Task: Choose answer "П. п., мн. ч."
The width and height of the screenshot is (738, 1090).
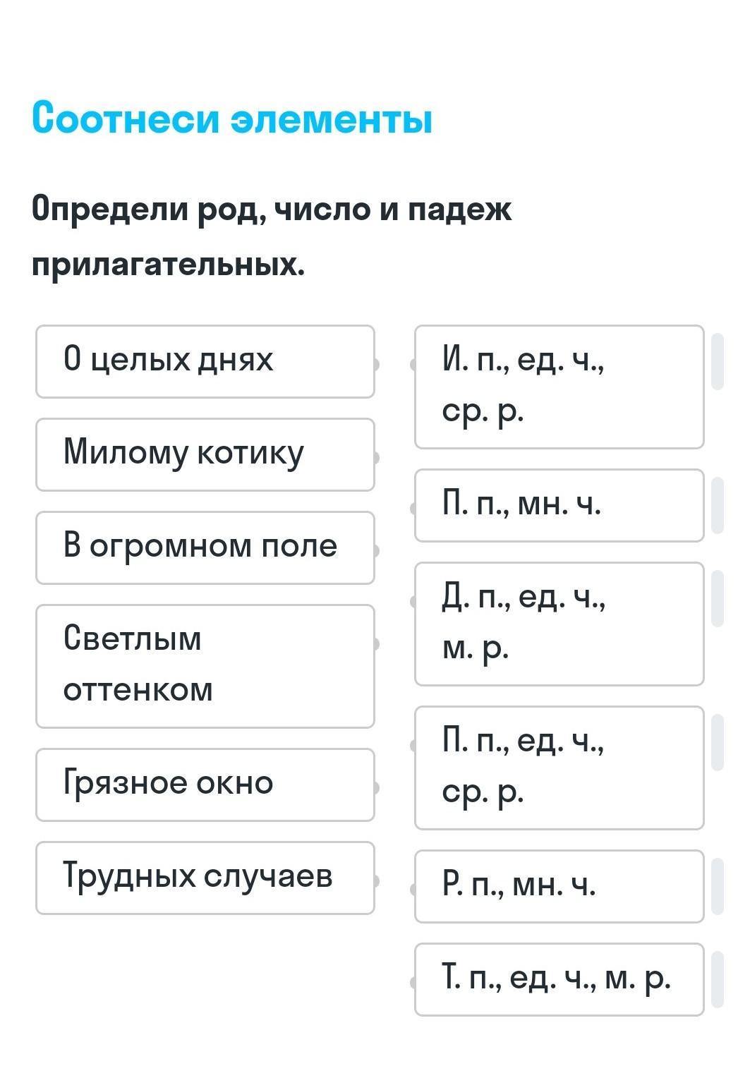Action: 559,505
